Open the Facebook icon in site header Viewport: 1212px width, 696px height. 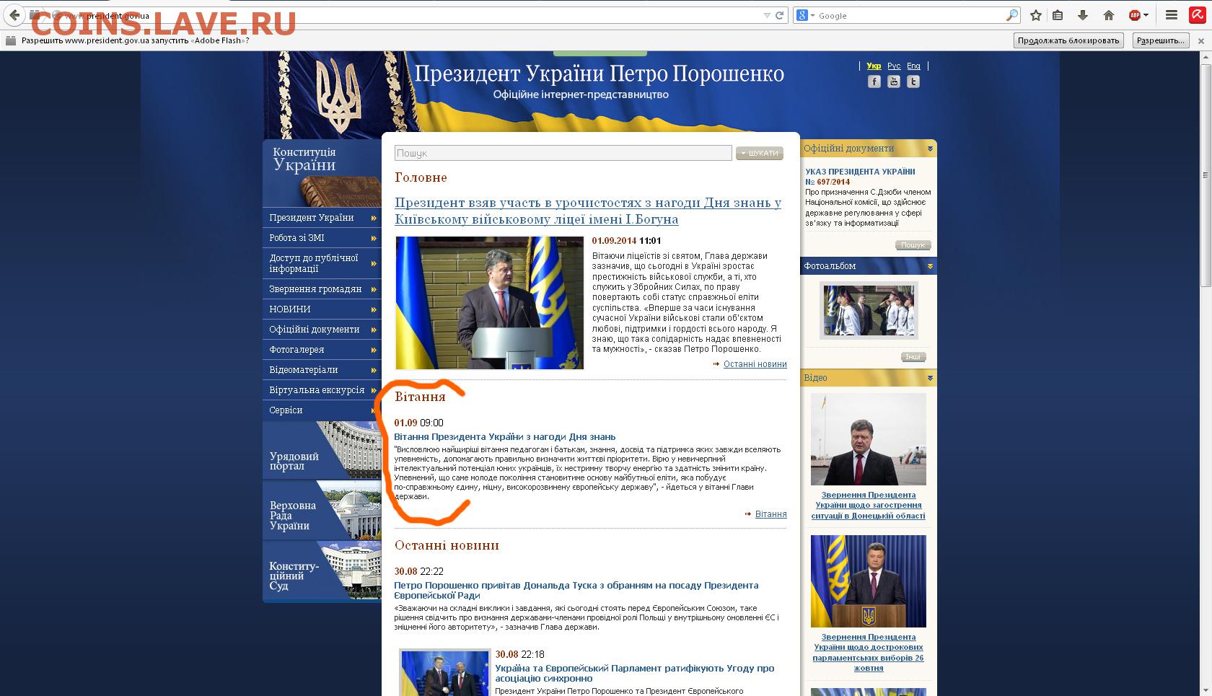(x=874, y=82)
